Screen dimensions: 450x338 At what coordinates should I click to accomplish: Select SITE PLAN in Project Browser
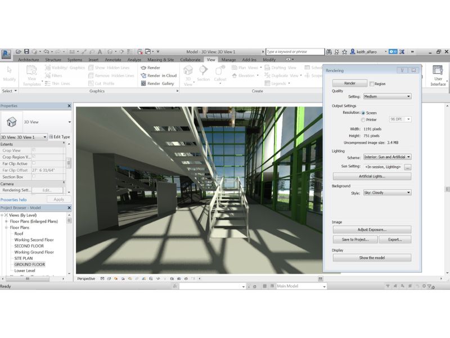click(x=25, y=258)
